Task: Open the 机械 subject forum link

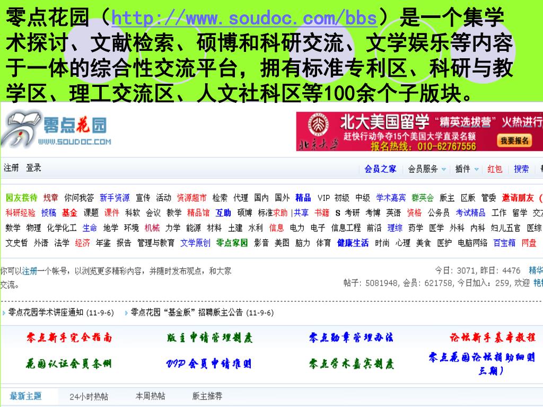Action: [x=152, y=228]
